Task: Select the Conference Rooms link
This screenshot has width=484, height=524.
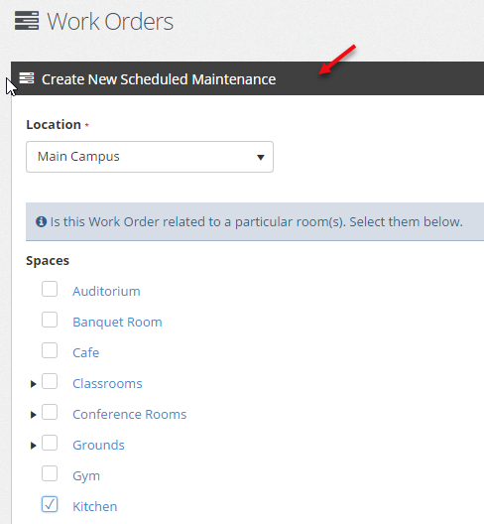Action: pyautogui.click(x=130, y=415)
